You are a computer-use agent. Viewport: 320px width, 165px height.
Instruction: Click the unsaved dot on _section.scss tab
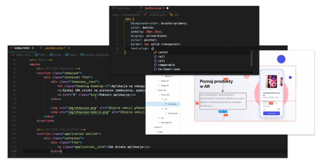(x=69, y=48)
